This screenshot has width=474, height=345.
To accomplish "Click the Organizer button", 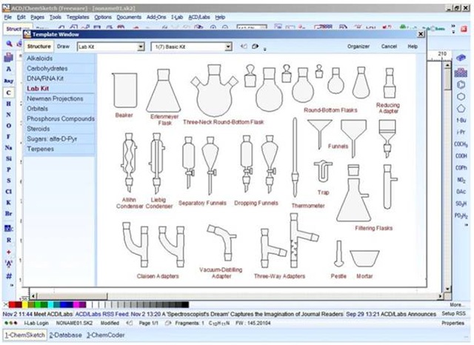I will [x=358, y=46].
